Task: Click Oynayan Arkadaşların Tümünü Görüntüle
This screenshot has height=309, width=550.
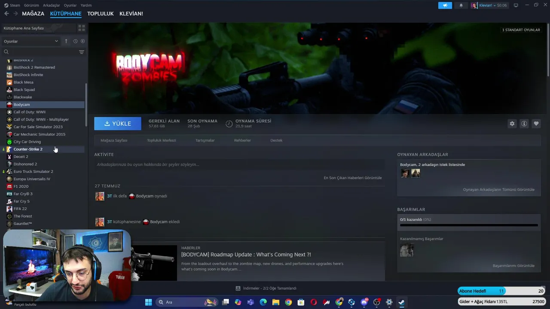Action: click(x=498, y=190)
